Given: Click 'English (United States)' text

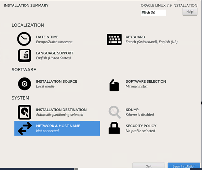Looking at the screenshot, I should point(53,58).
